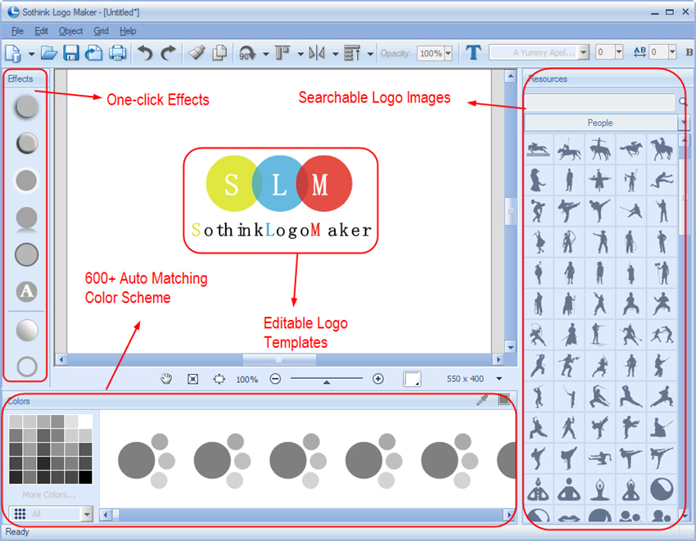Viewport: 696px width, 541px height.
Task: Click the Copy duplicate icon
Action: 219,52
